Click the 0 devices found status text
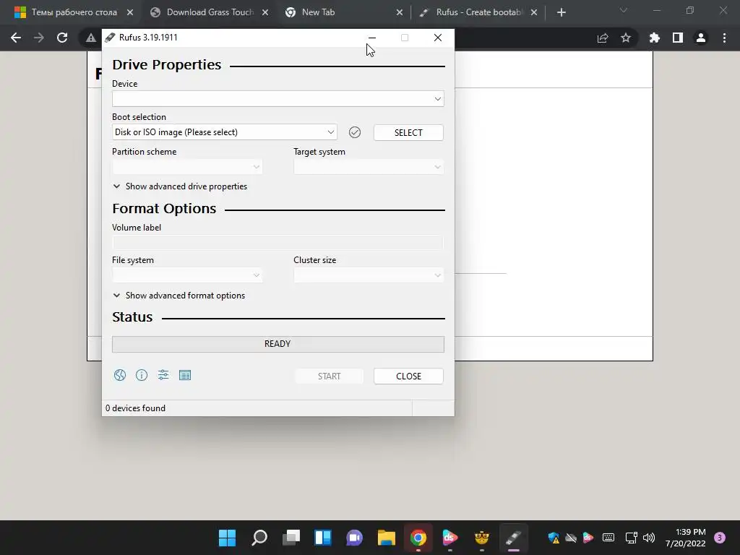The height and width of the screenshot is (555, 740). (135, 408)
